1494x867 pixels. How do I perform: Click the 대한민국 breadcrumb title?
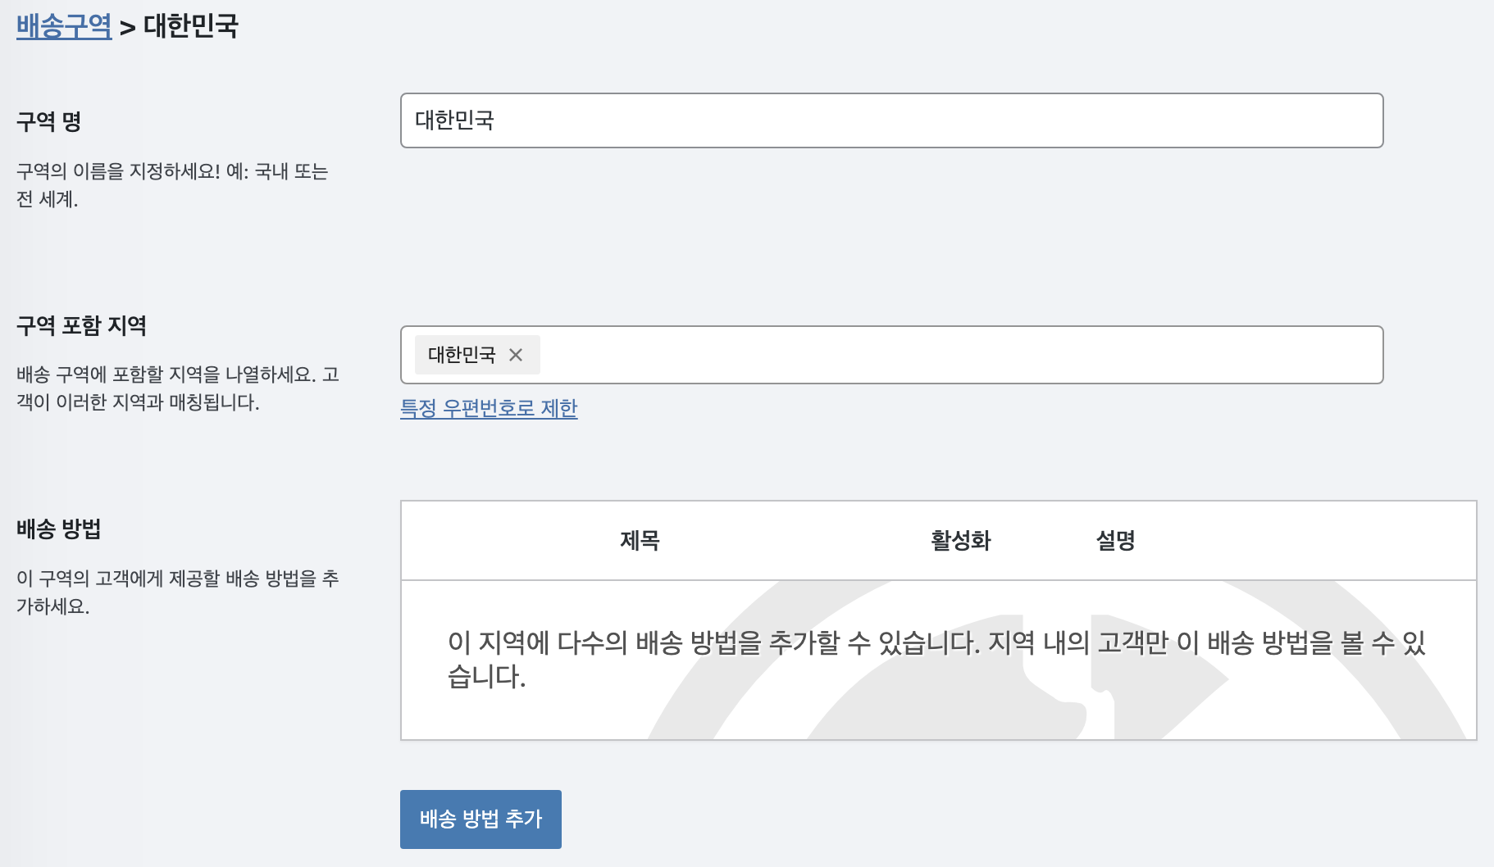click(x=191, y=26)
